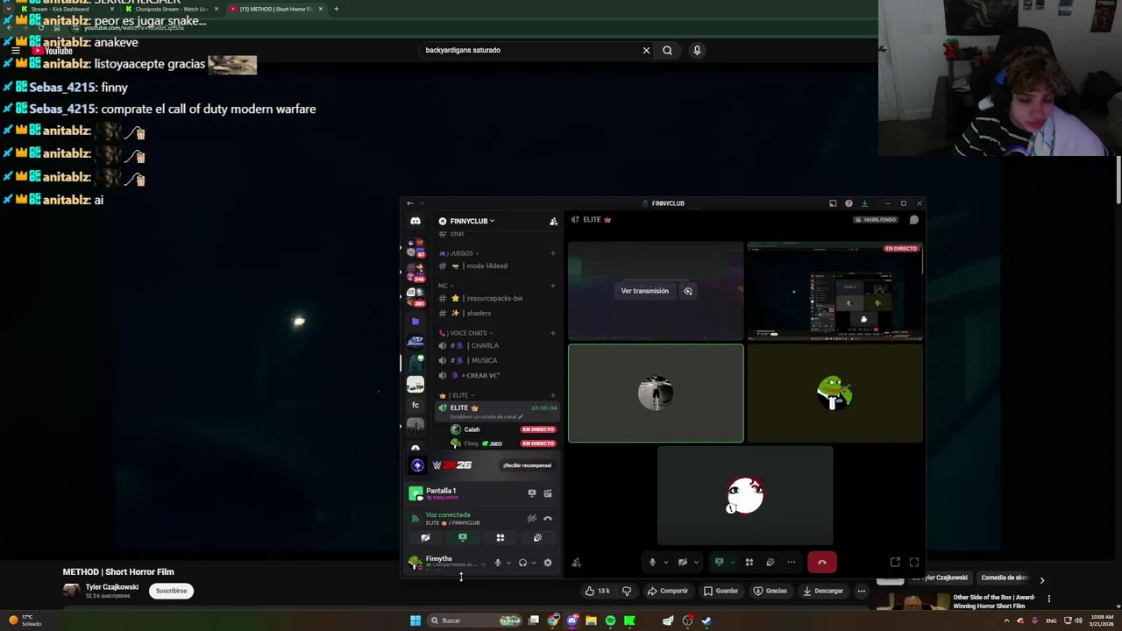Open call bar activities grid icon
The width and height of the screenshot is (1122, 631).
point(749,562)
